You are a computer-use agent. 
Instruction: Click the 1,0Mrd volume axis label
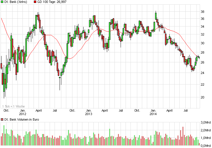(206, 138)
